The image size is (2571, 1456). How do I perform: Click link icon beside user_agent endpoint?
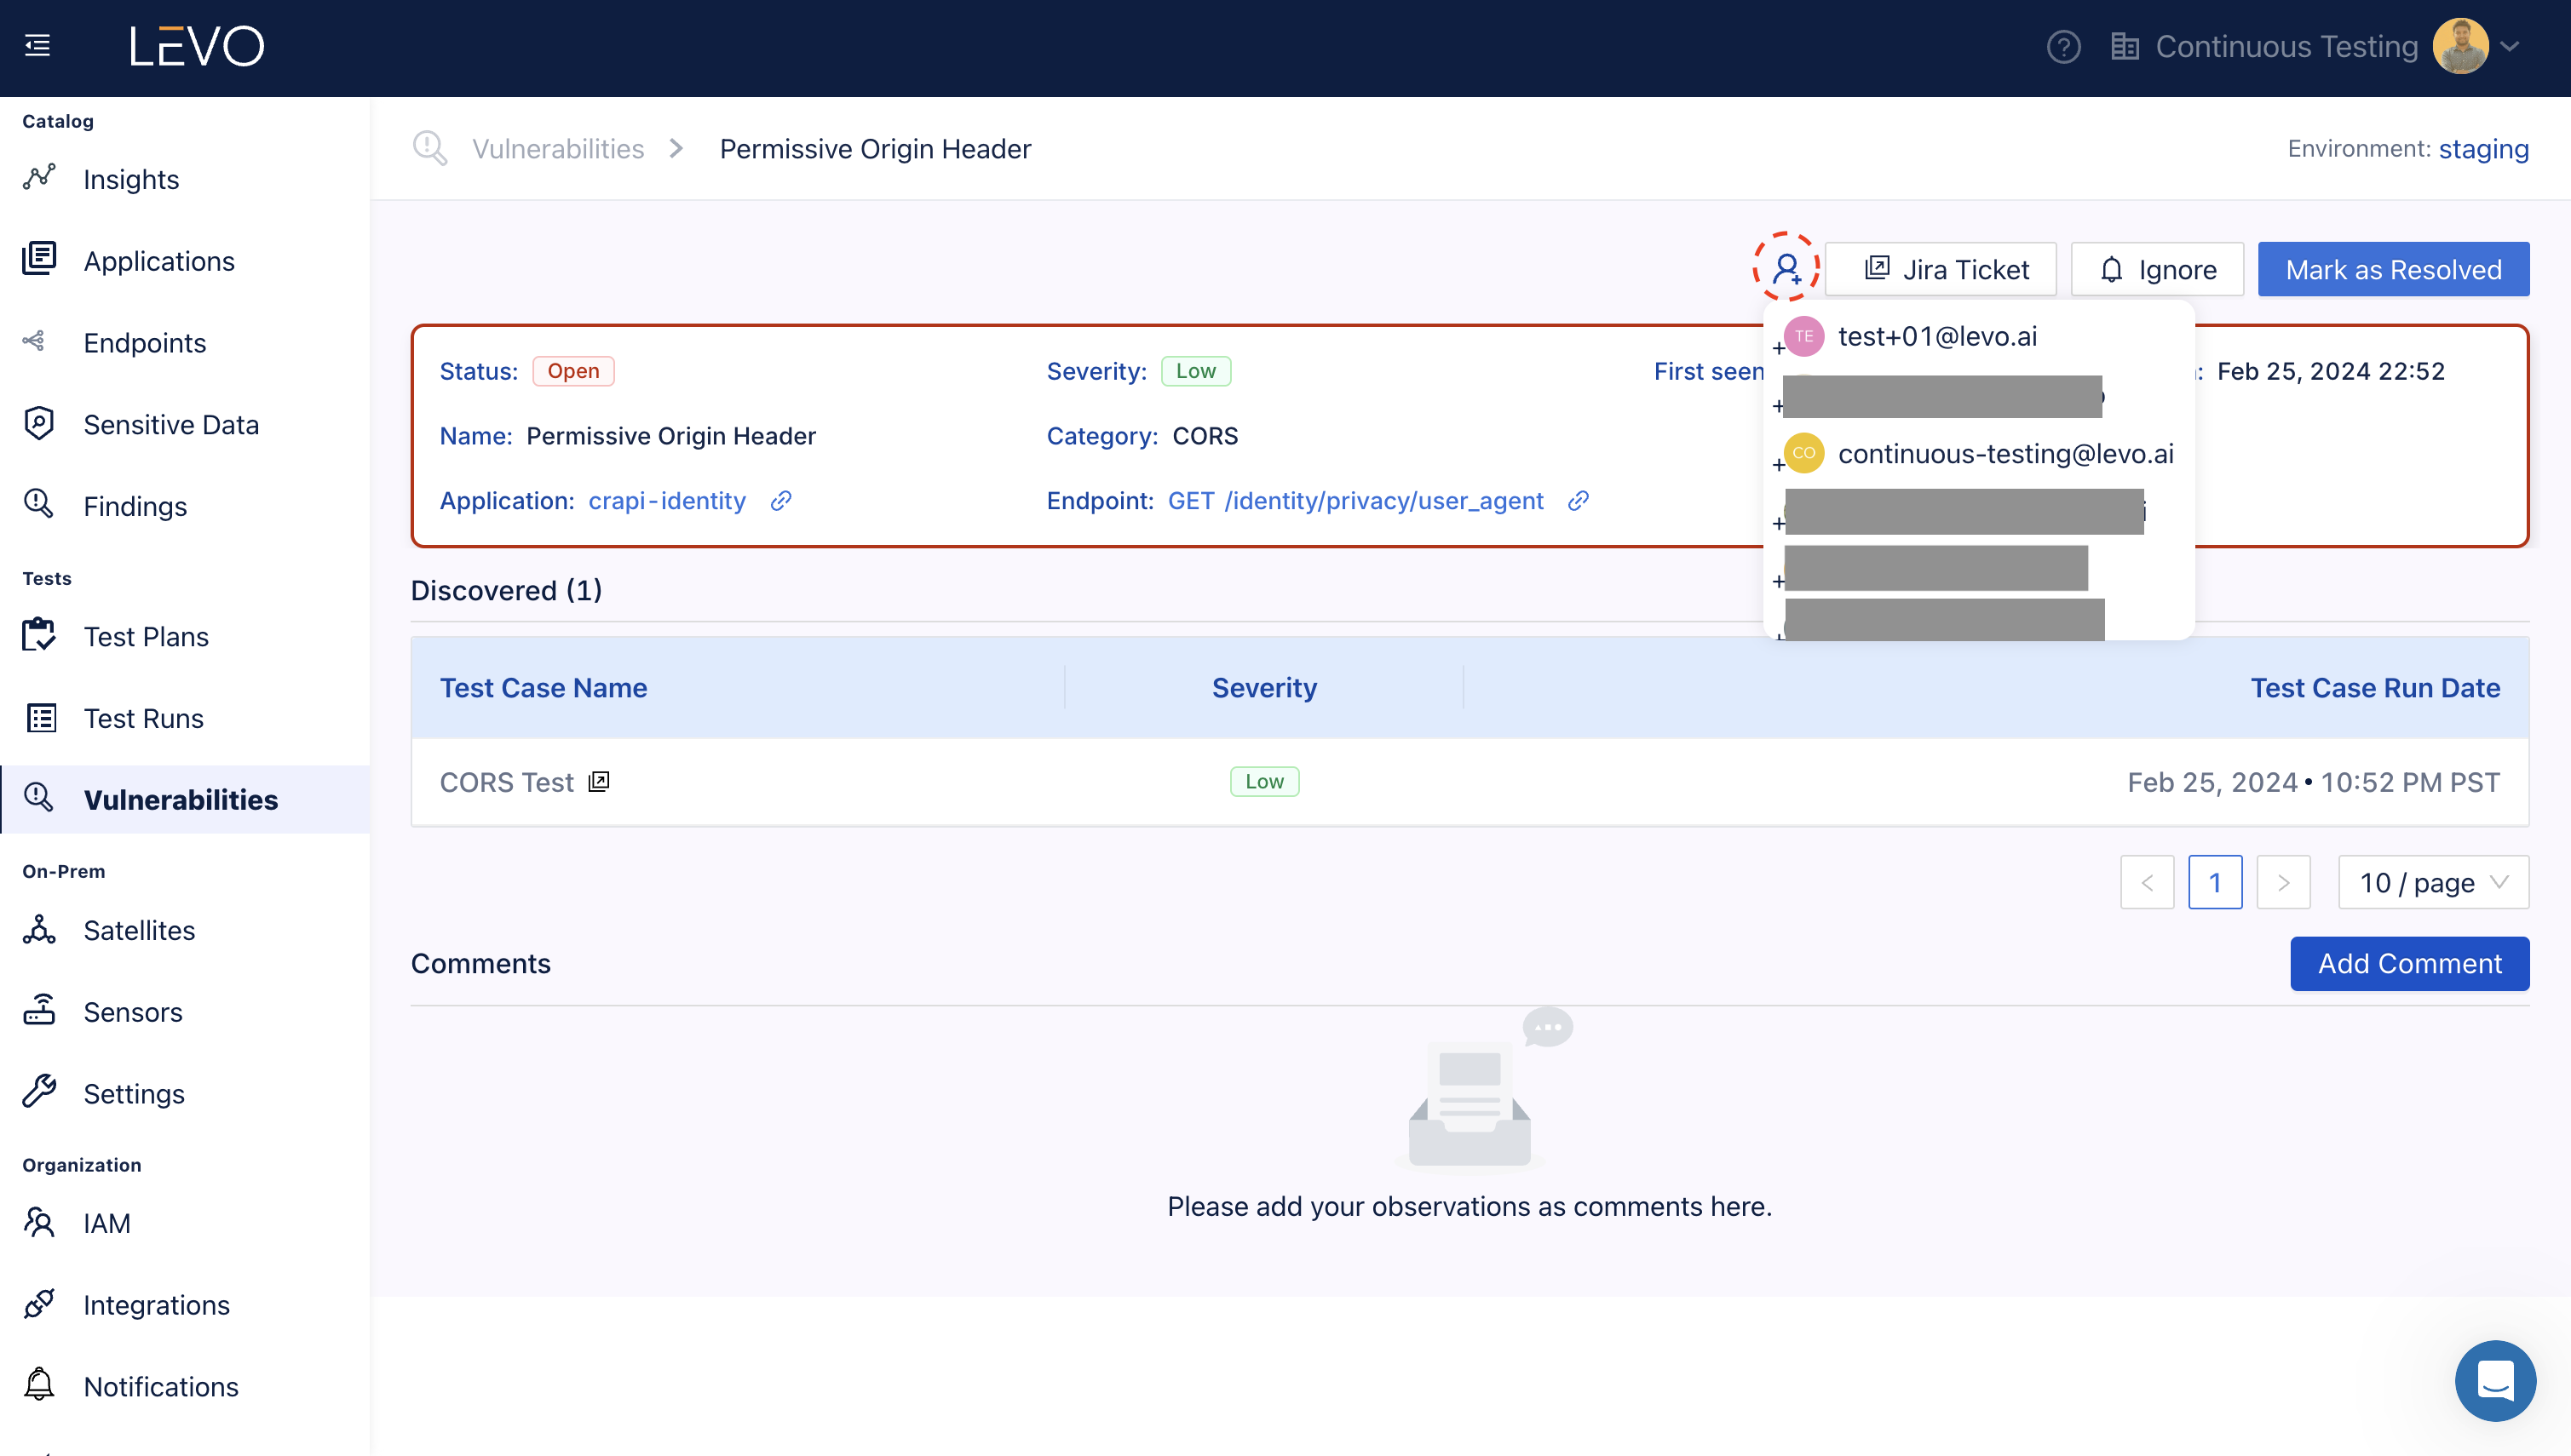point(1578,501)
